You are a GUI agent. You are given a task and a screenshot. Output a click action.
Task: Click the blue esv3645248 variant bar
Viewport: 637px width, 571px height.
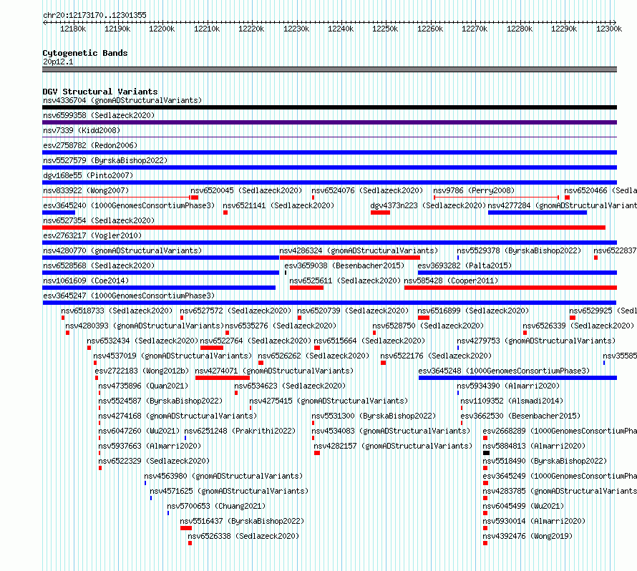pyautogui.click(x=517, y=378)
